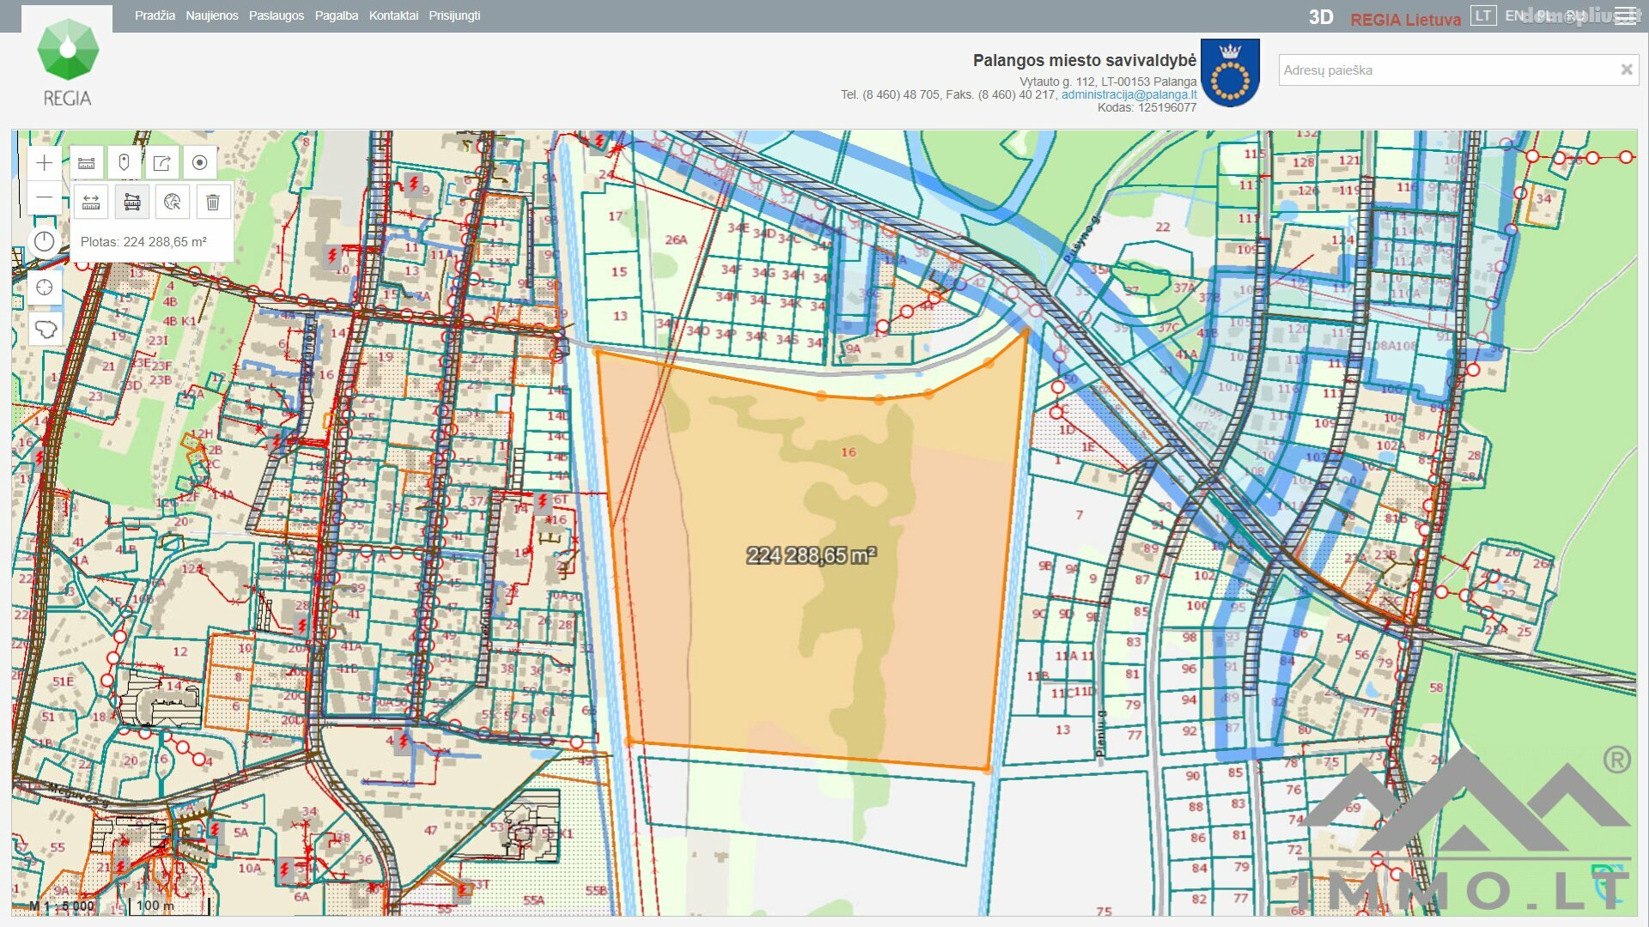This screenshot has width=1649, height=927.
Task: Open the Paslaugos menu item
Action: click(x=277, y=15)
